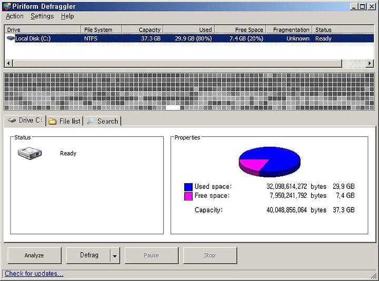Click the drive icon on Drive C: tab
Screen dimensions: 379x281
(x=12, y=120)
